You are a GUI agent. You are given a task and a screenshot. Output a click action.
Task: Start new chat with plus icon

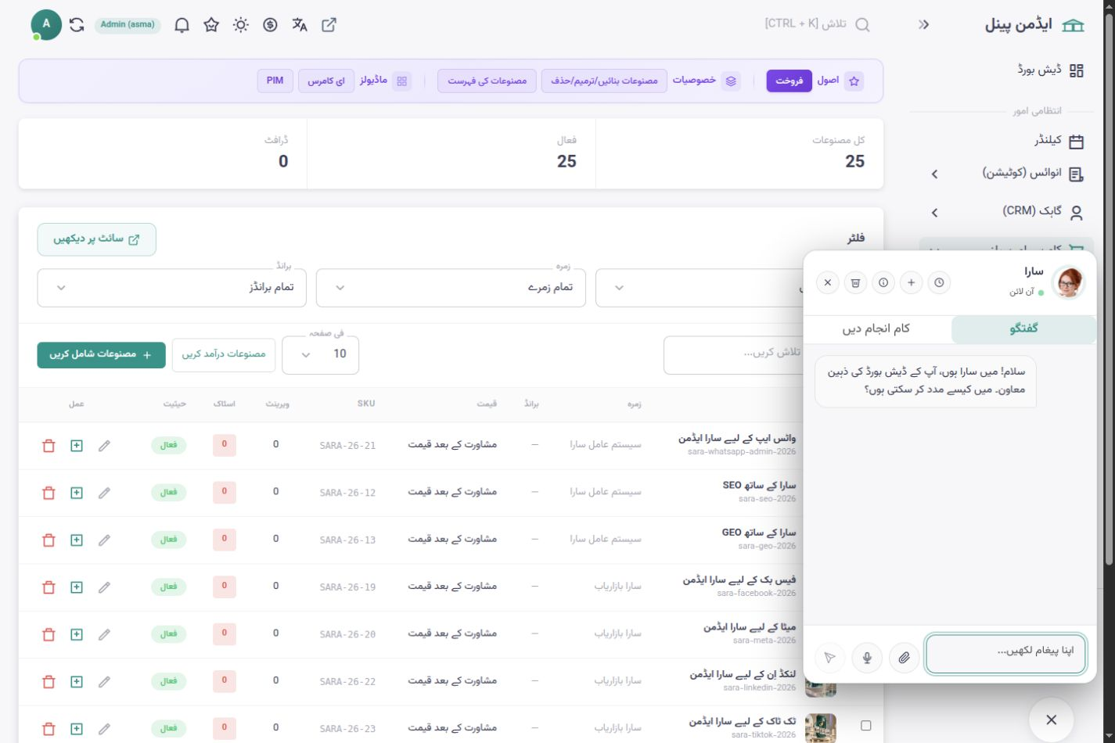tap(911, 282)
